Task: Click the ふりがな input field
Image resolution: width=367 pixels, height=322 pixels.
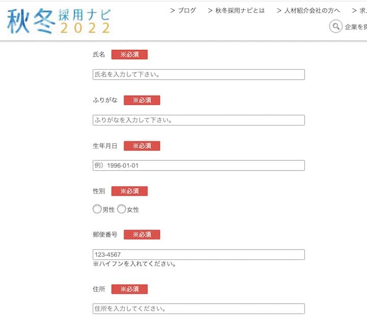Action: point(199,120)
